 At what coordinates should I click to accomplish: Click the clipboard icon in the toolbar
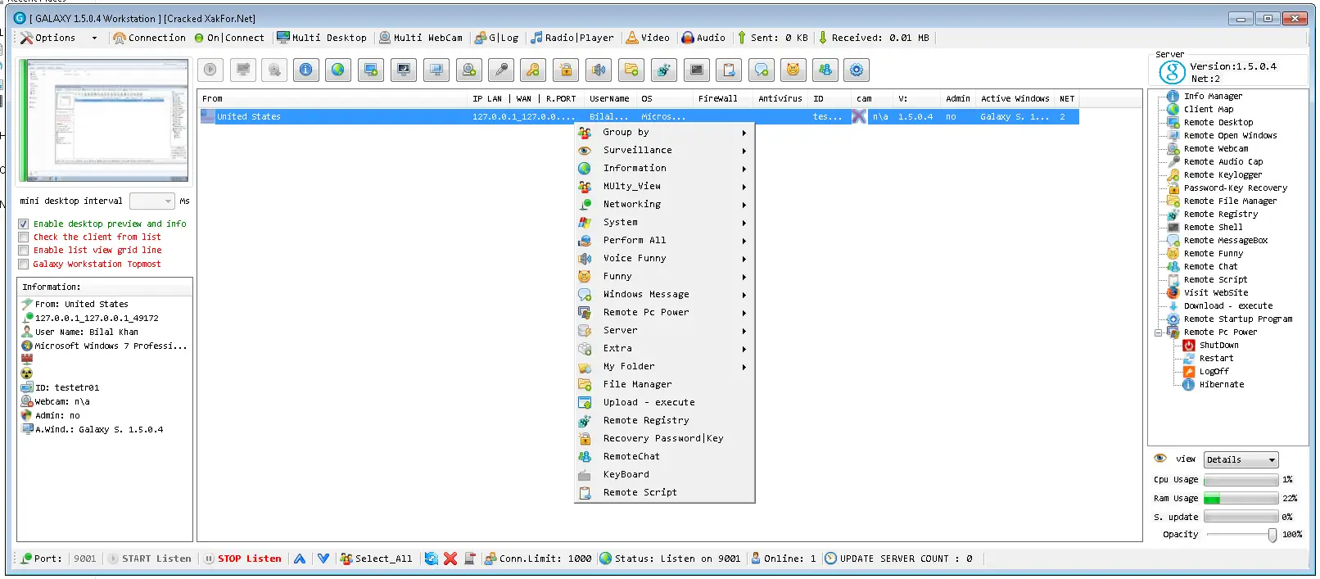pos(729,70)
